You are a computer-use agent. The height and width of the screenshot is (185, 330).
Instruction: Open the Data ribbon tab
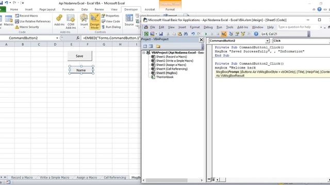point(85,9)
